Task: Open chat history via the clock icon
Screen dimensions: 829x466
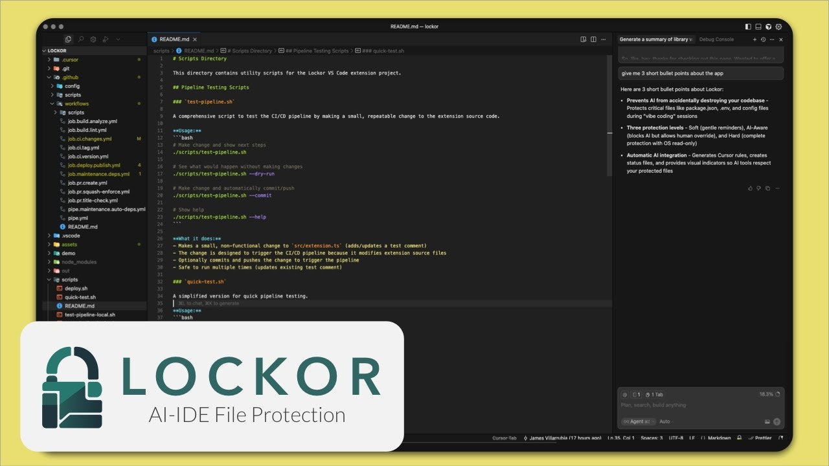Action: coord(762,39)
